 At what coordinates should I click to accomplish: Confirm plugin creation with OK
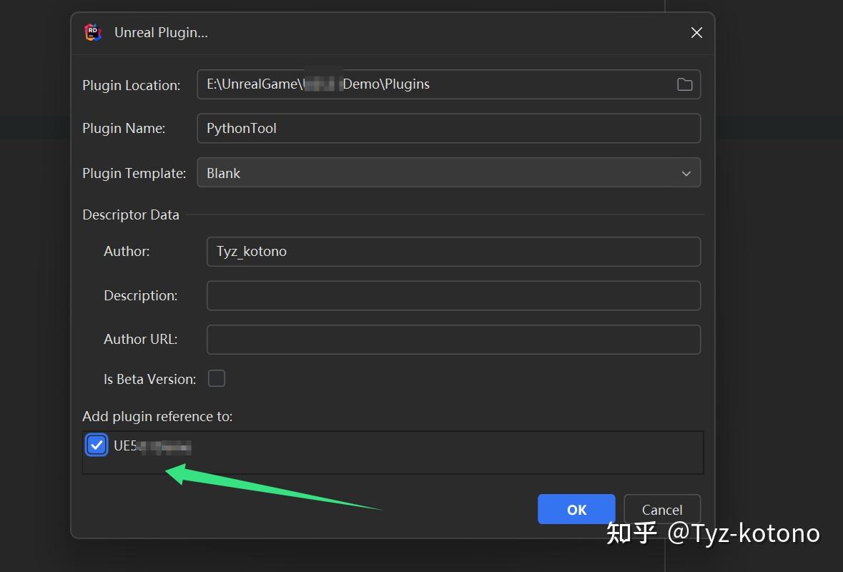(576, 509)
